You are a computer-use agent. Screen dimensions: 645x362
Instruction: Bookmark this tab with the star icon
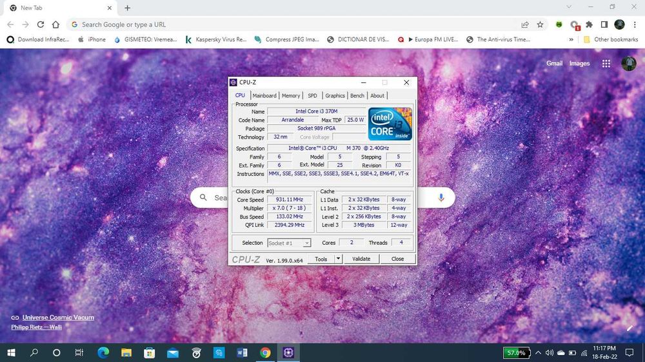point(540,24)
